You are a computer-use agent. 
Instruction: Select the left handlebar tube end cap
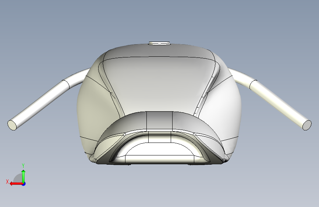[12, 125]
